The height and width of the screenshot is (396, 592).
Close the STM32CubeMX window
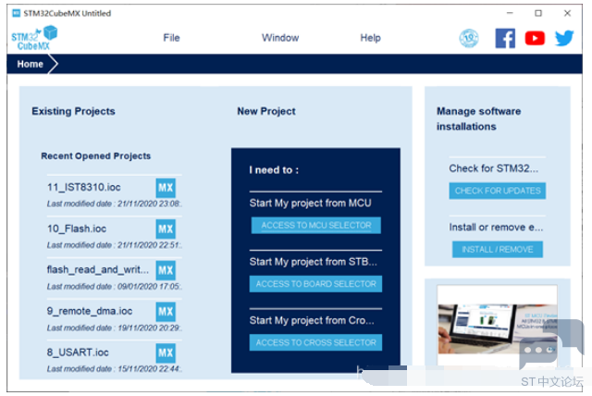pos(567,13)
